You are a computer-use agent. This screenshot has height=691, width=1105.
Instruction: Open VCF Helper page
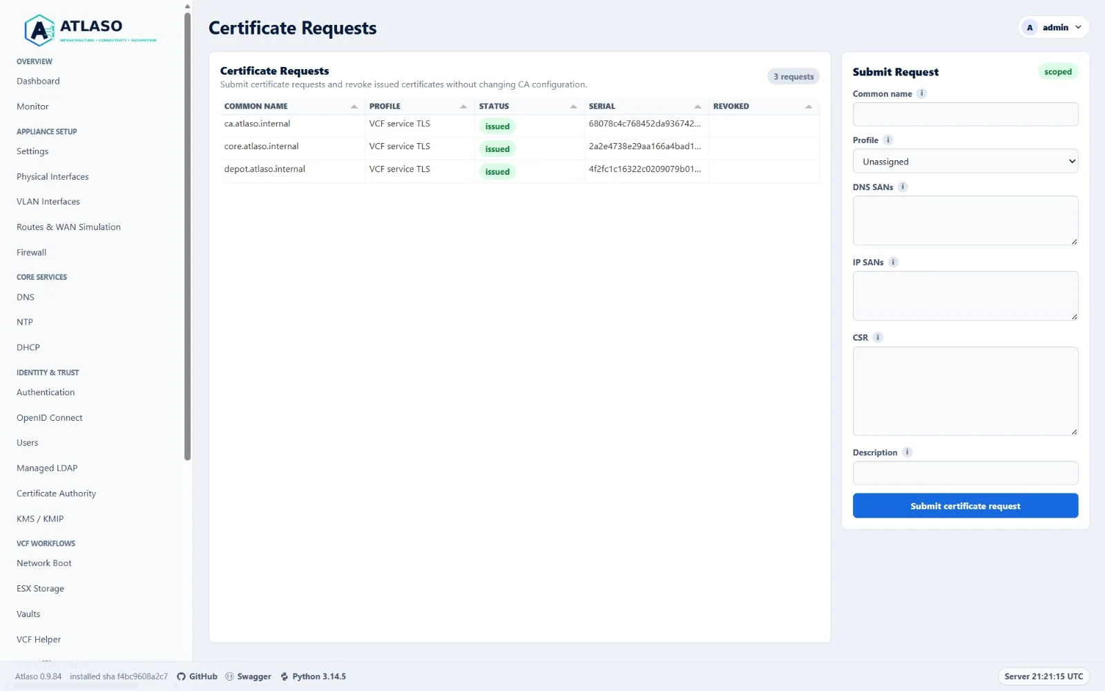click(x=39, y=639)
